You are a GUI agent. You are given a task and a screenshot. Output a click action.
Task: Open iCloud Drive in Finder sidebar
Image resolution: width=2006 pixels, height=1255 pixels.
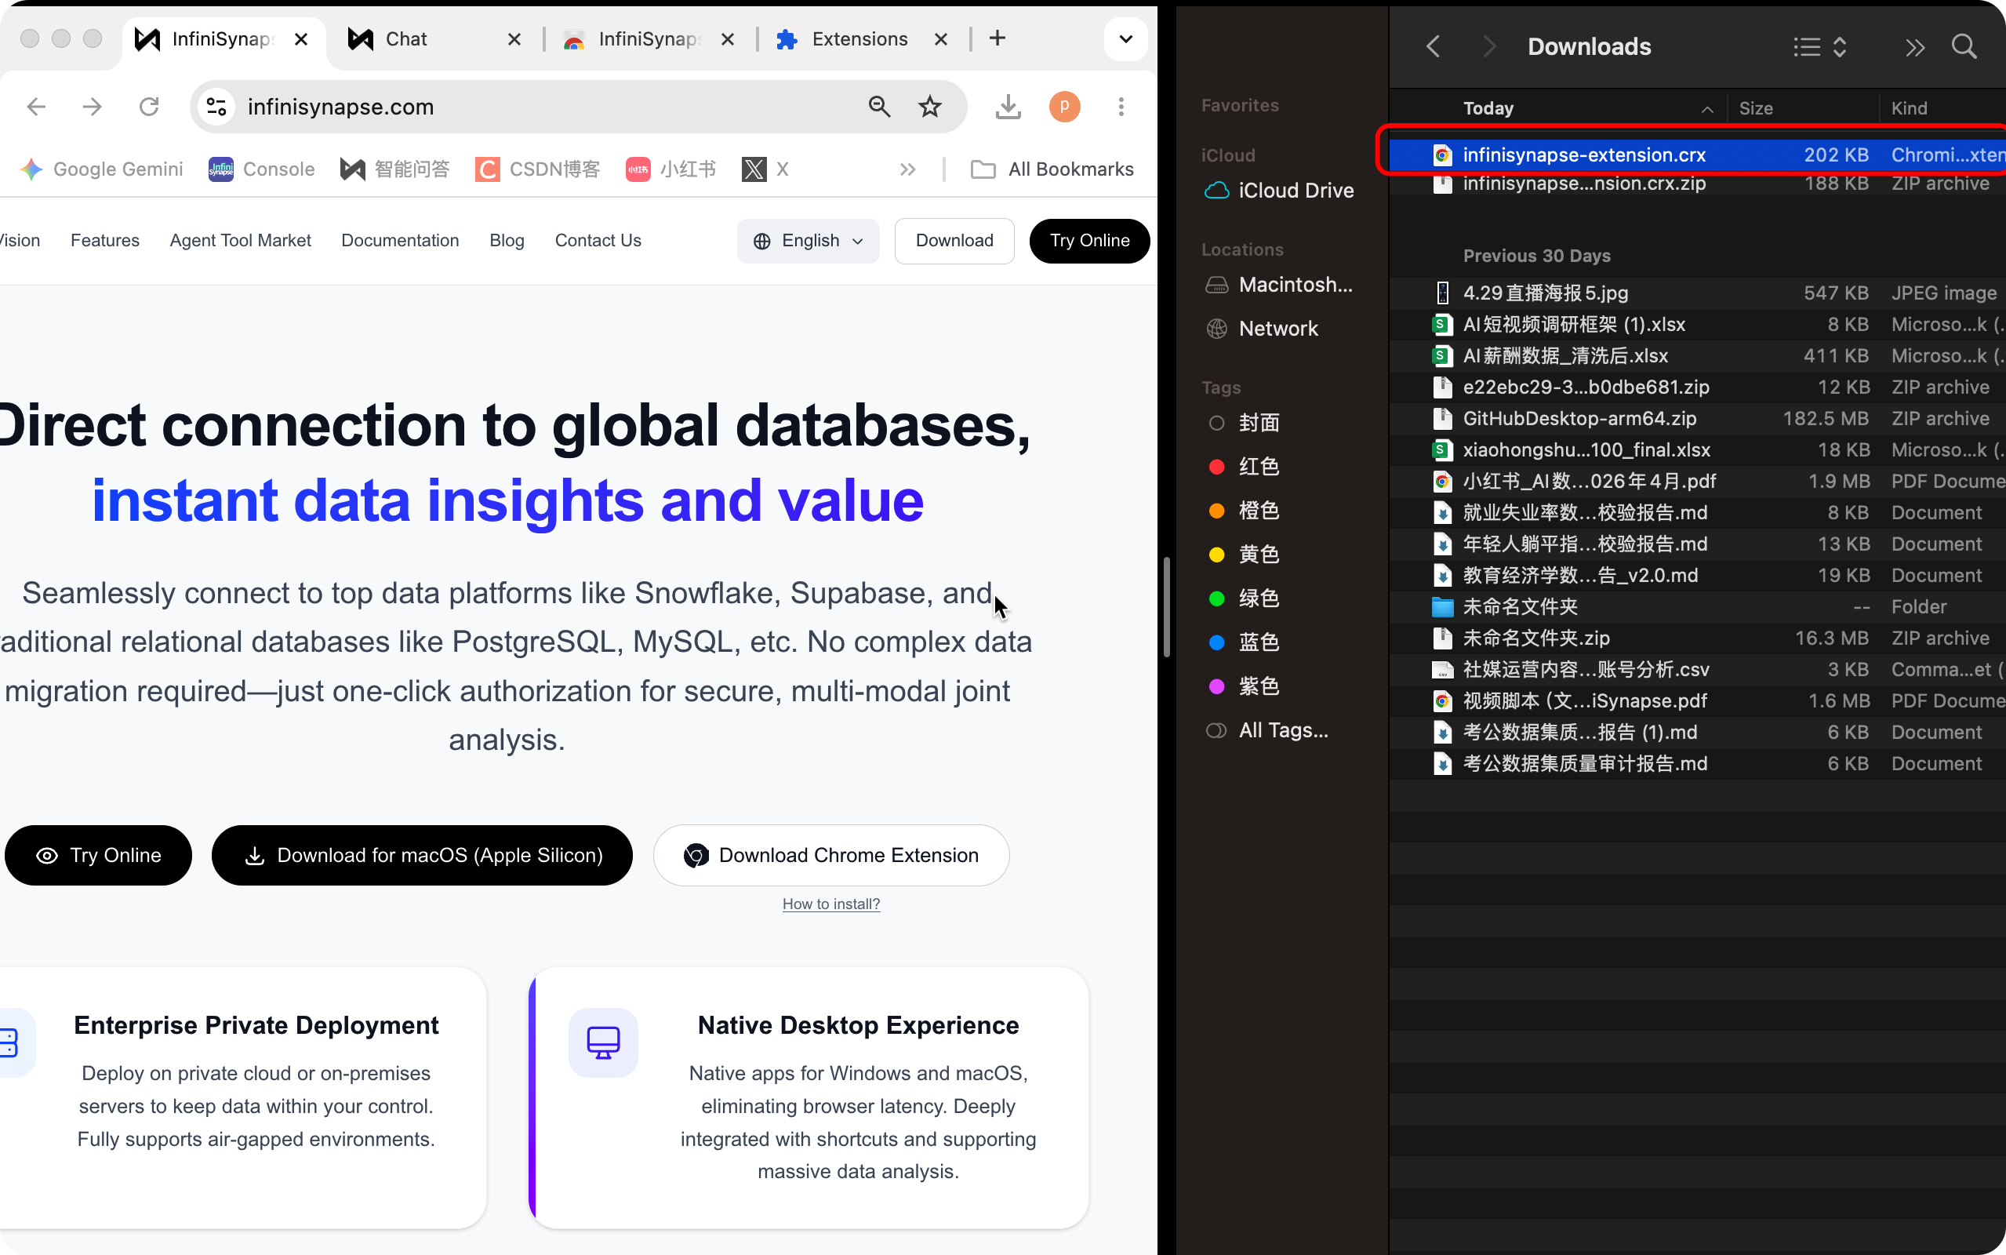point(1278,191)
